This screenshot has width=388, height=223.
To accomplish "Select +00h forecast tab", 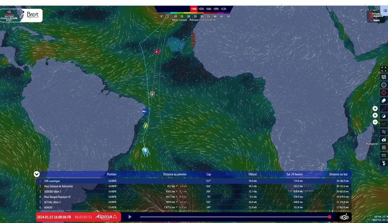I will [194, 9].
